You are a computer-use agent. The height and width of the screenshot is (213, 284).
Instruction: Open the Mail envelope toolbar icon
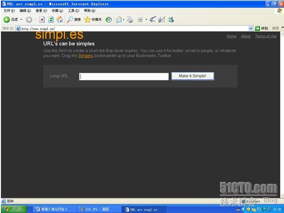[x=119, y=19]
